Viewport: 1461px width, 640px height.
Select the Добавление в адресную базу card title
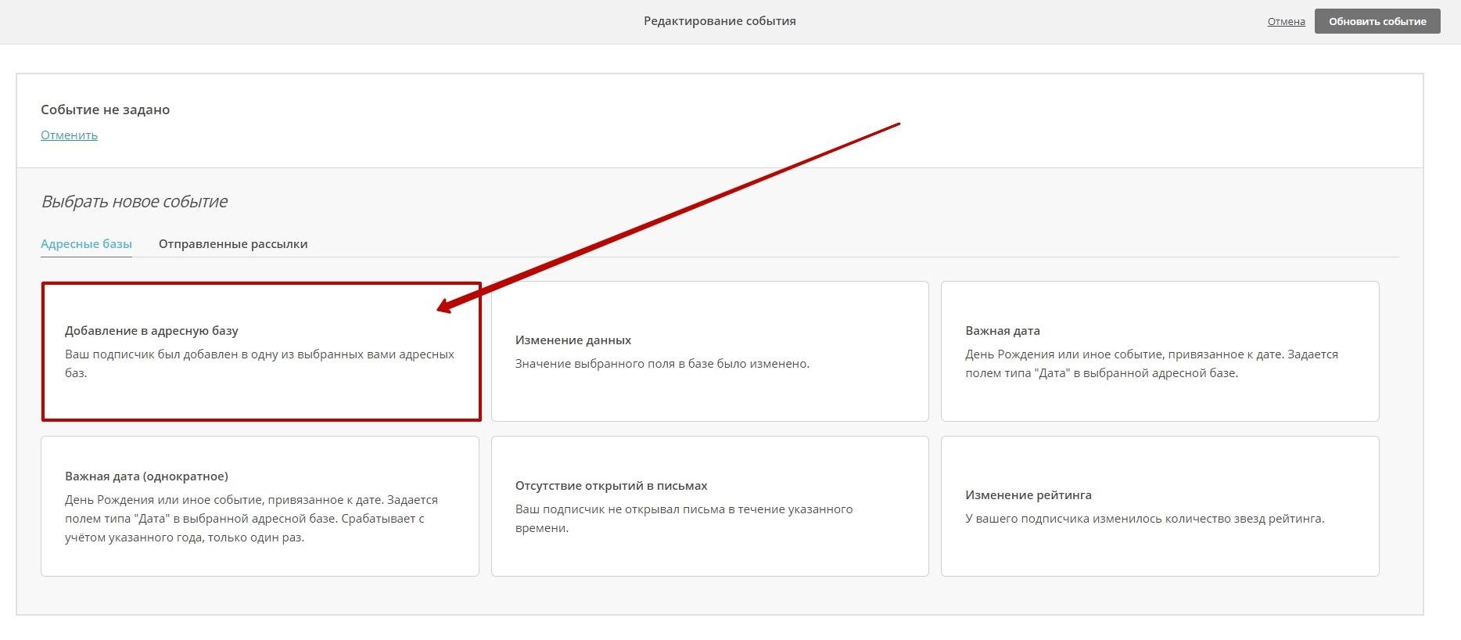click(x=152, y=331)
